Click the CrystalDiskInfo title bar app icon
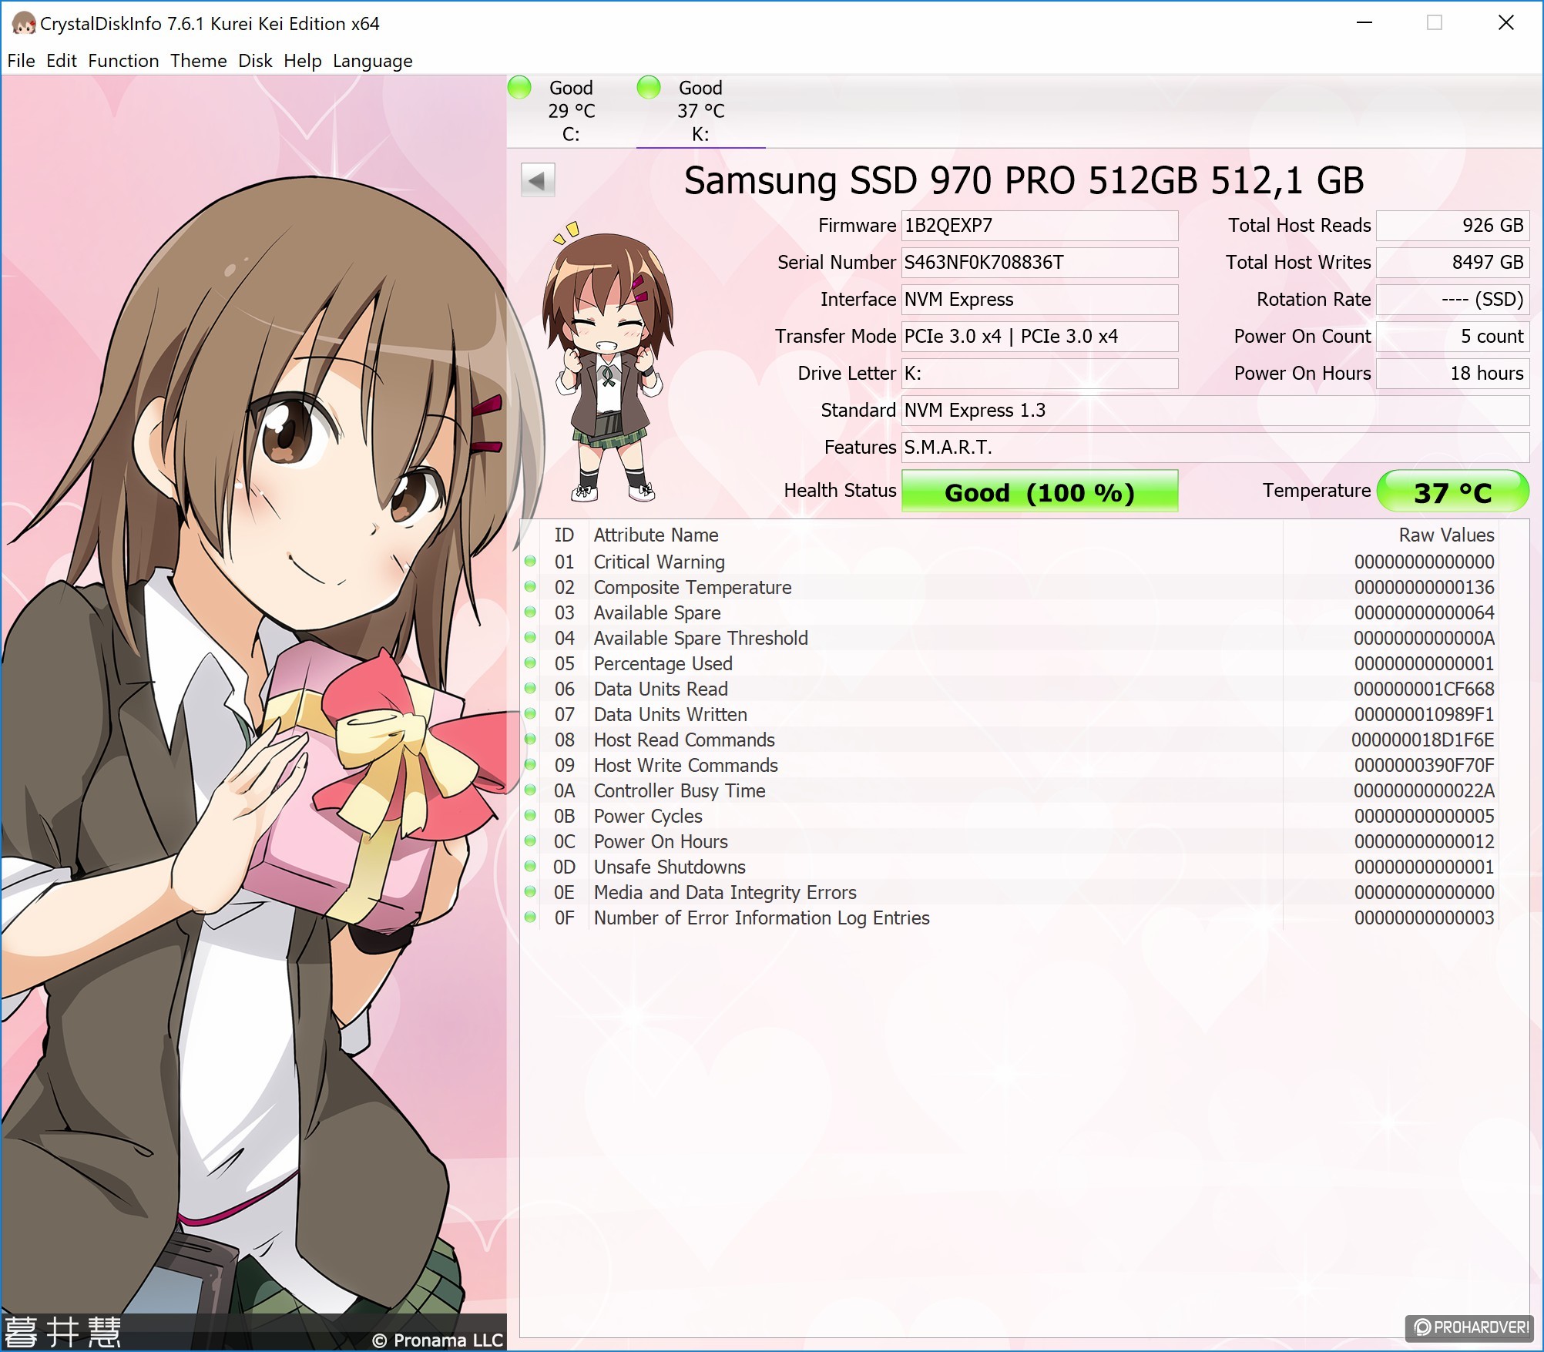The height and width of the screenshot is (1352, 1544). (x=23, y=24)
